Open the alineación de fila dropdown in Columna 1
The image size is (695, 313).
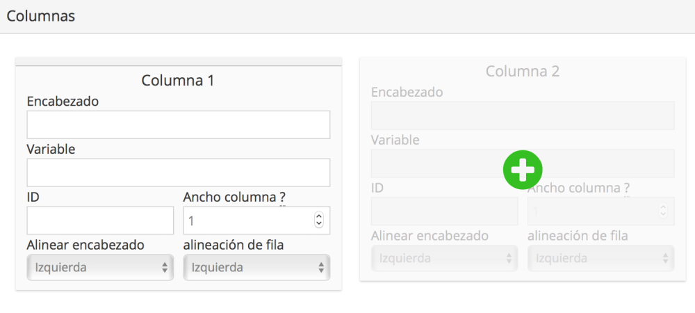pos(256,267)
